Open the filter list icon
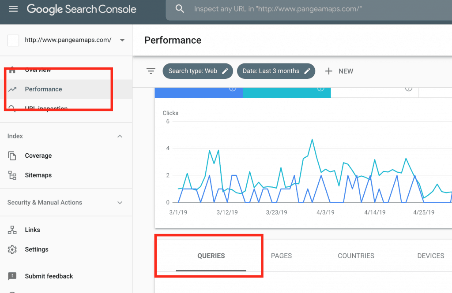452x293 pixels. click(x=151, y=71)
